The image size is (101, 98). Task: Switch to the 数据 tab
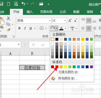(76, 12)
